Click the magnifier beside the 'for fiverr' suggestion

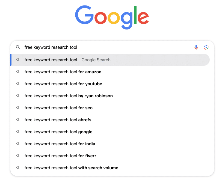(18, 156)
